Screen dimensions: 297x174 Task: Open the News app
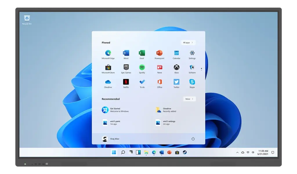pos(160,69)
